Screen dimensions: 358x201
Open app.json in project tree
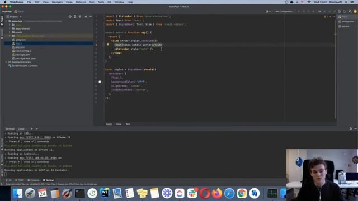click(18, 47)
